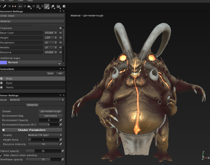Reset Stencil opacity value icon

point(62,151)
